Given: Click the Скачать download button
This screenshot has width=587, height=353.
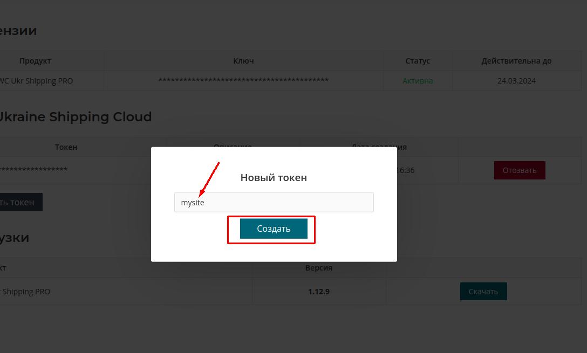Looking at the screenshot, I should point(483,292).
